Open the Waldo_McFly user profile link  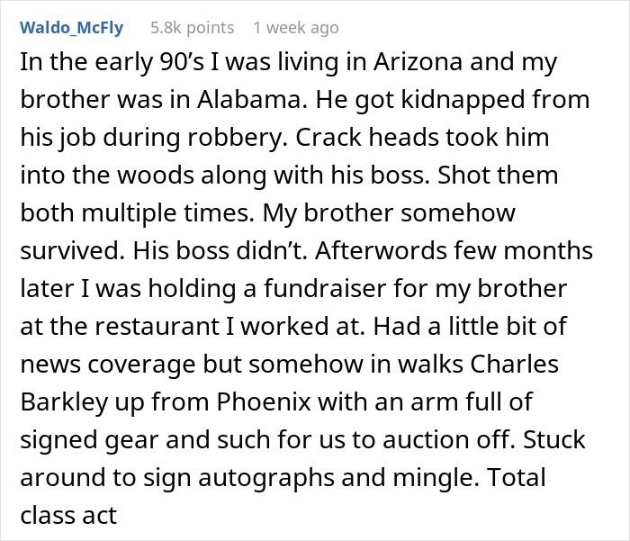pos(71,28)
